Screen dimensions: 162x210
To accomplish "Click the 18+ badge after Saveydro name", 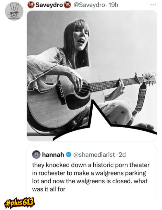I will click(x=67, y=5).
